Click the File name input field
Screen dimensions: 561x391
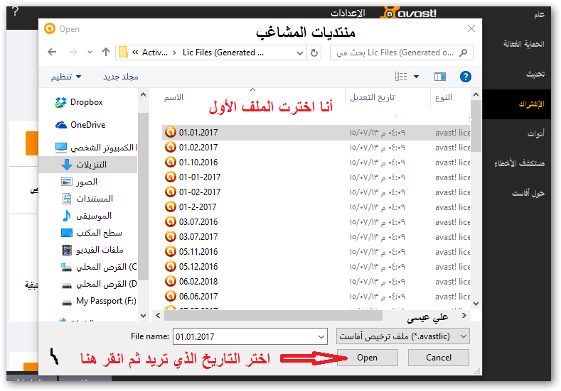click(x=251, y=336)
